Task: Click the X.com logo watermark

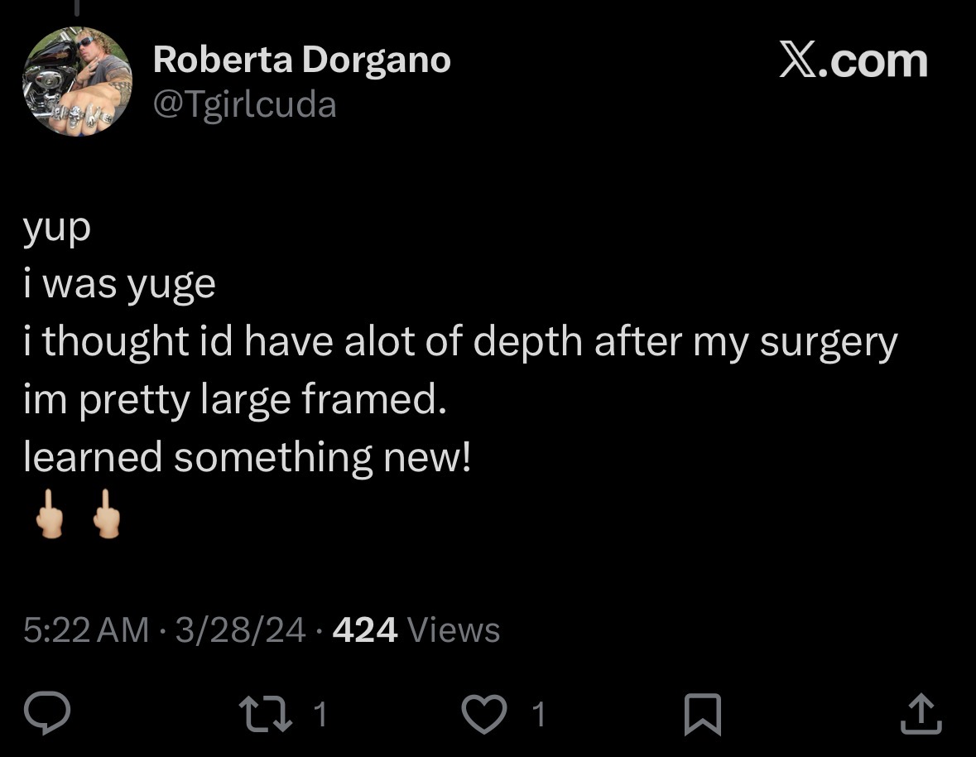Action: coord(853,60)
